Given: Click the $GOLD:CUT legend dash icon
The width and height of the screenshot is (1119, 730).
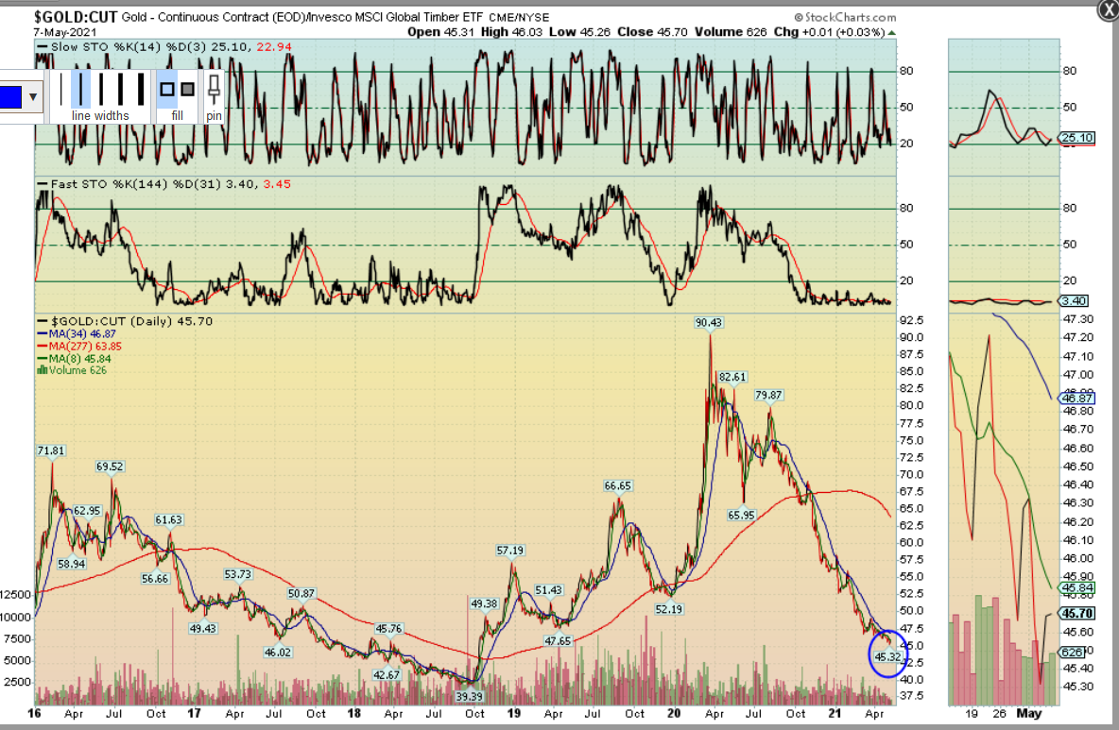Looking at the screenshot, I should tap(42, 318).
